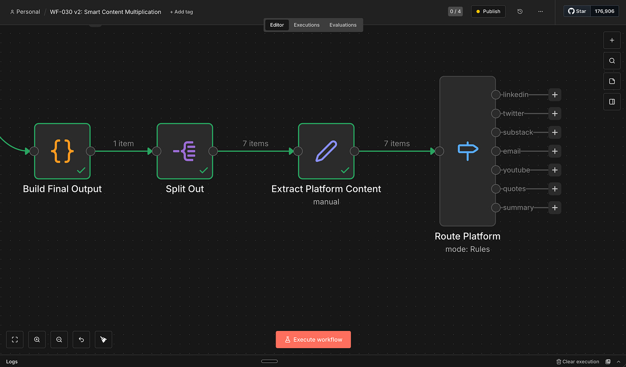Add a node to the linkedin output
The width and height of the screenshot is (626, 367).
[x=555, y=95]
